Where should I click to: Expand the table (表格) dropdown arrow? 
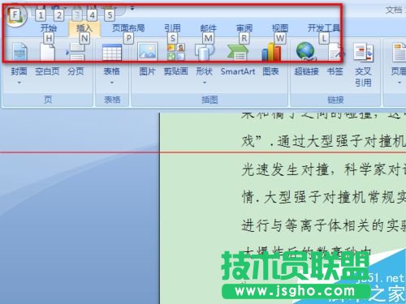(x=112, y=83)
